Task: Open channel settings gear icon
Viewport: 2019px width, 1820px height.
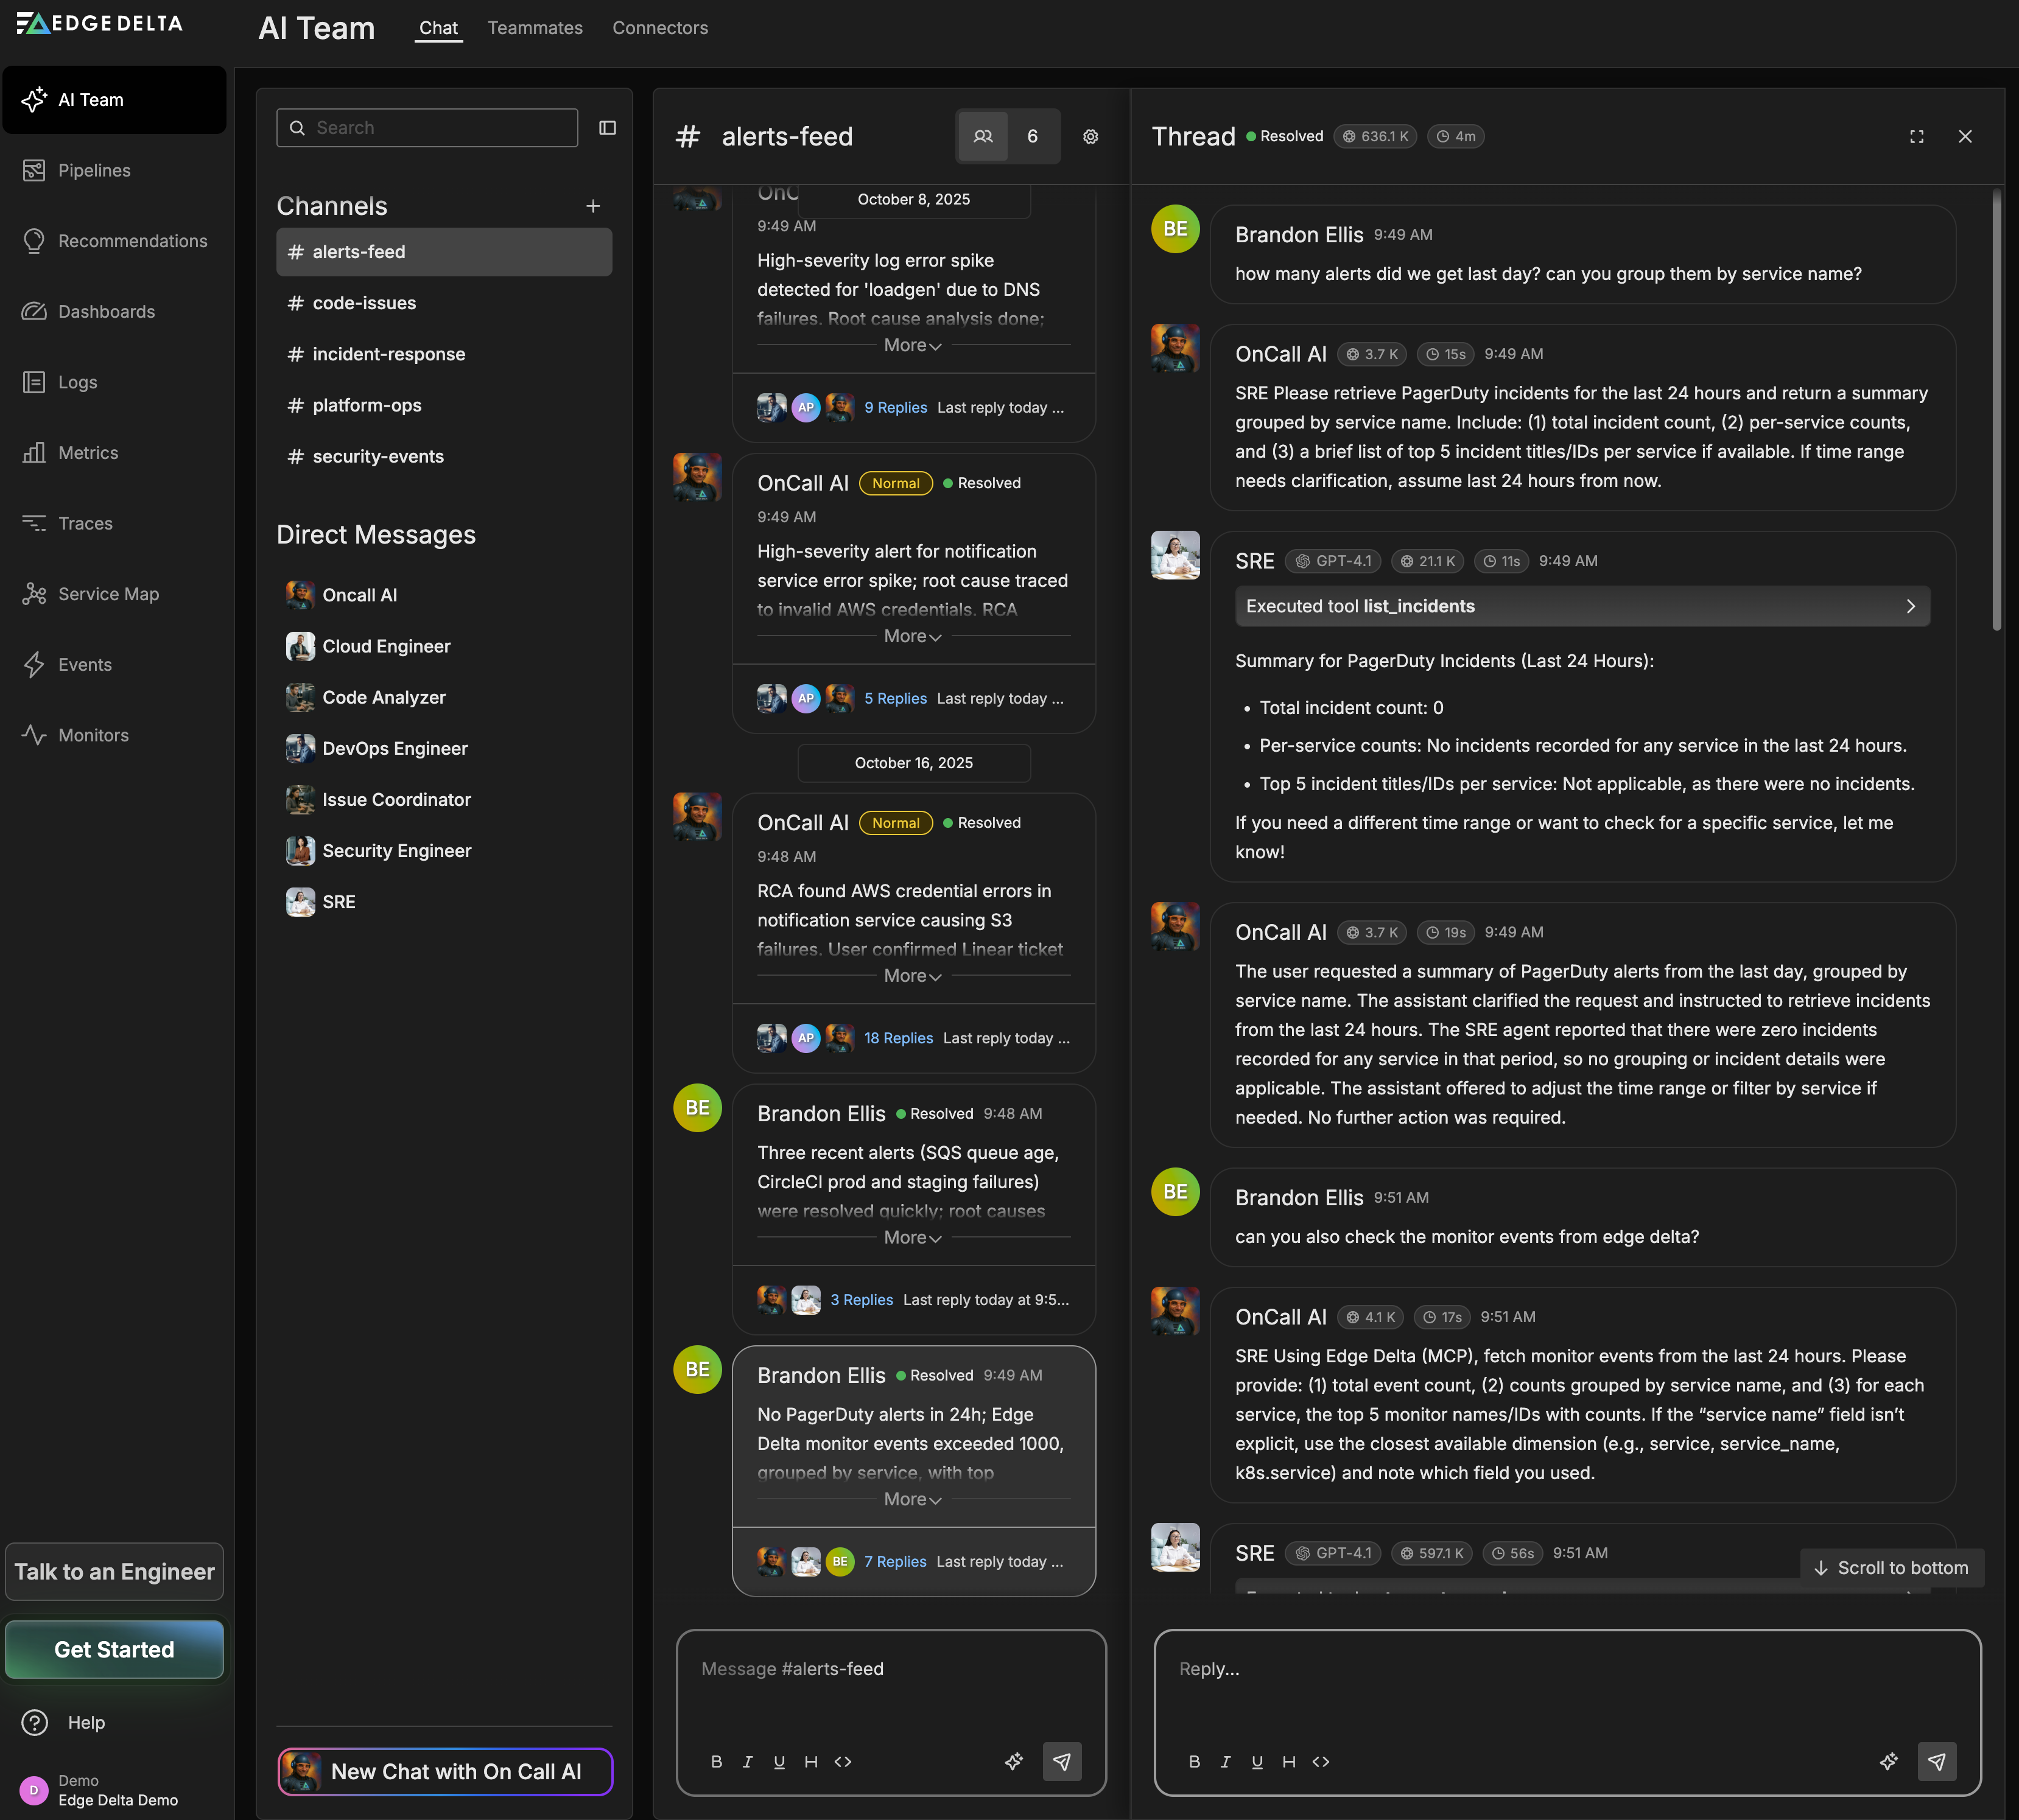Action: point(1090,137)
